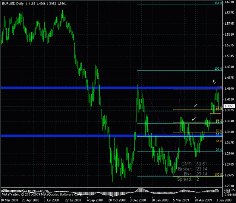Click the 10 Mar 2008 date label
236x203 pixels.
9,200
